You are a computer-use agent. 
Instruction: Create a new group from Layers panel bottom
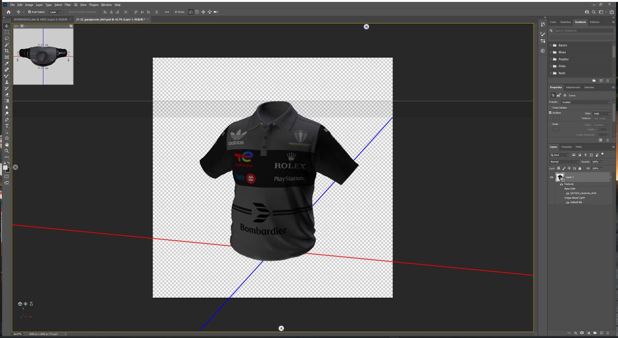point(595,333)
